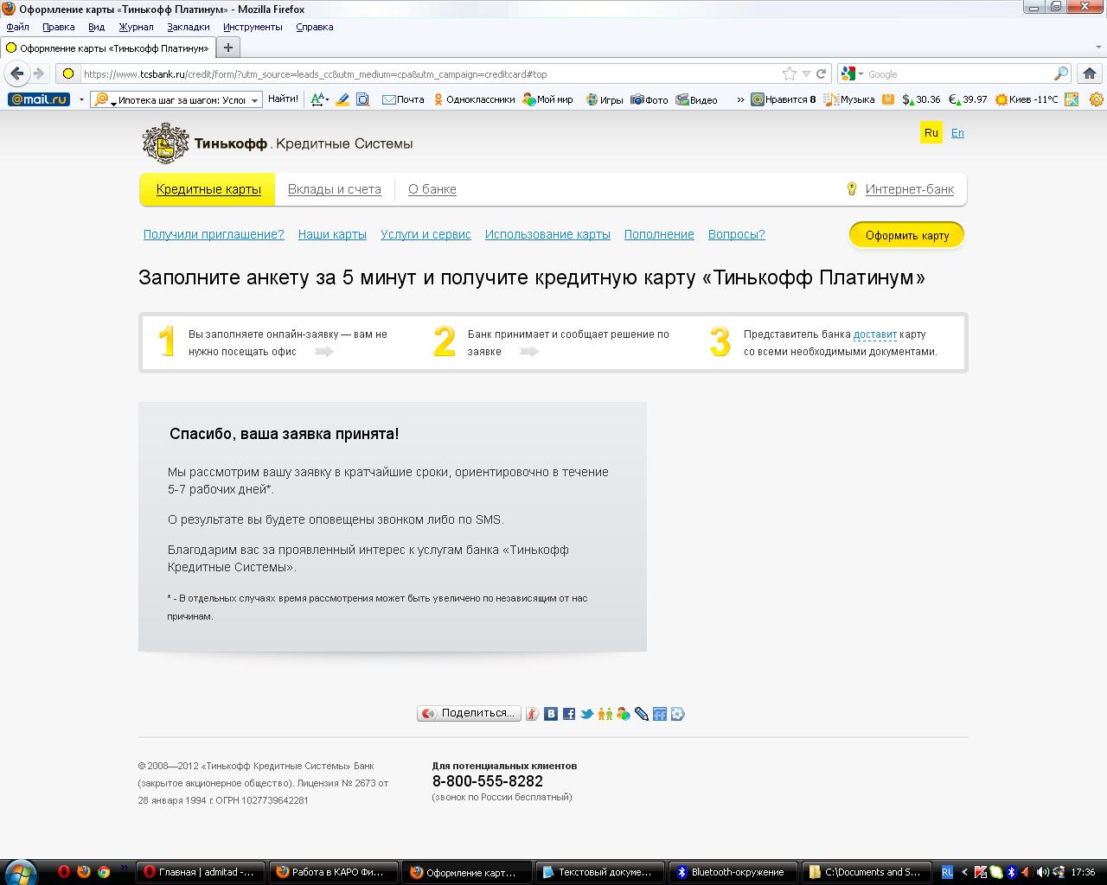Open the Правка menu
The image size is (1107, 885).
(x=58, y=27)
